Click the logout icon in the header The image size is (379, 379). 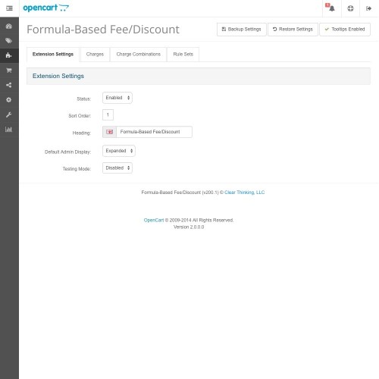pyautogui.click(x=368, y=8)
